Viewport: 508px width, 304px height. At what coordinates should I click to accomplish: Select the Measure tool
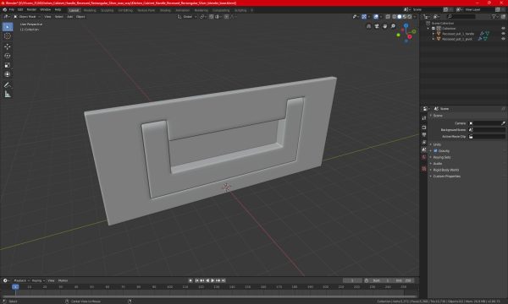tap(8, 95)
